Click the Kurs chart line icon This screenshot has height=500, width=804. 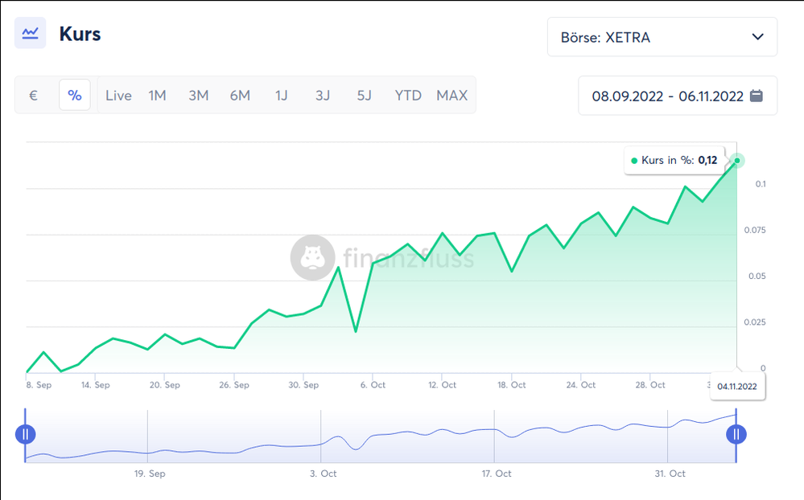[x=31, y=33]
